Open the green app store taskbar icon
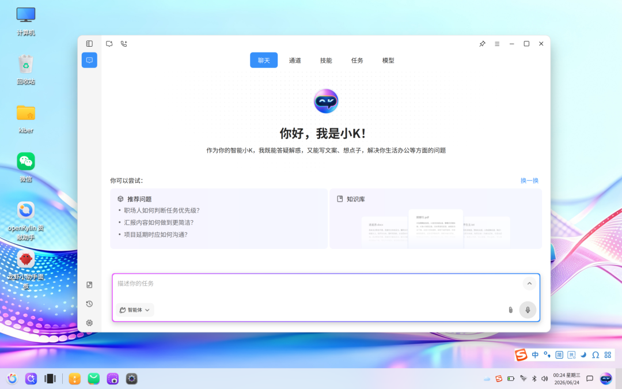The image size is (622, 389). coord(94,379)
